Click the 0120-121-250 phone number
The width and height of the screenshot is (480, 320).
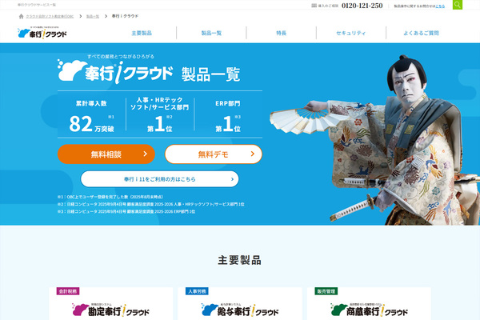362,6
